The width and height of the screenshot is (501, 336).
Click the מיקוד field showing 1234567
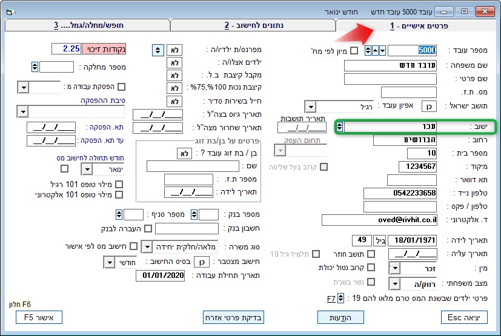pyautogui.click(x=417, y=166)
